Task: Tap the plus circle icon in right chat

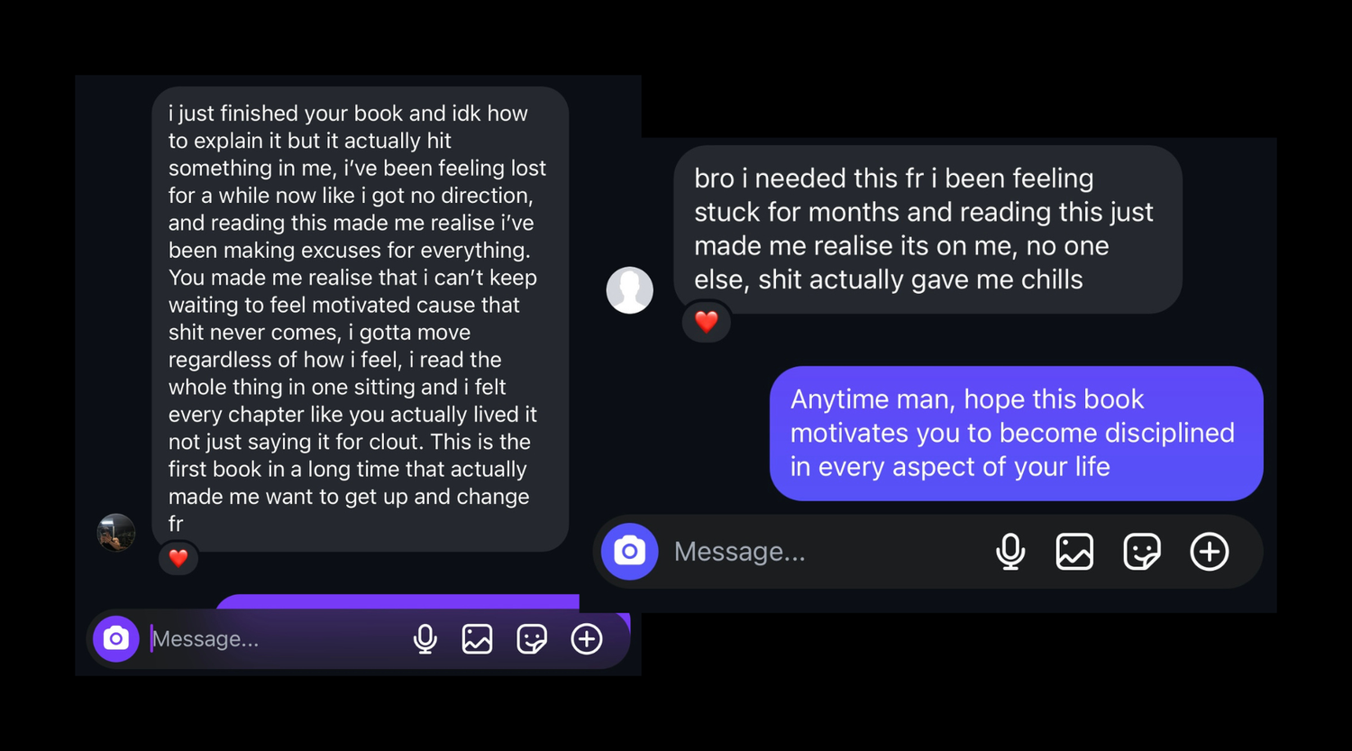Action: click(x=1210, y=552)
